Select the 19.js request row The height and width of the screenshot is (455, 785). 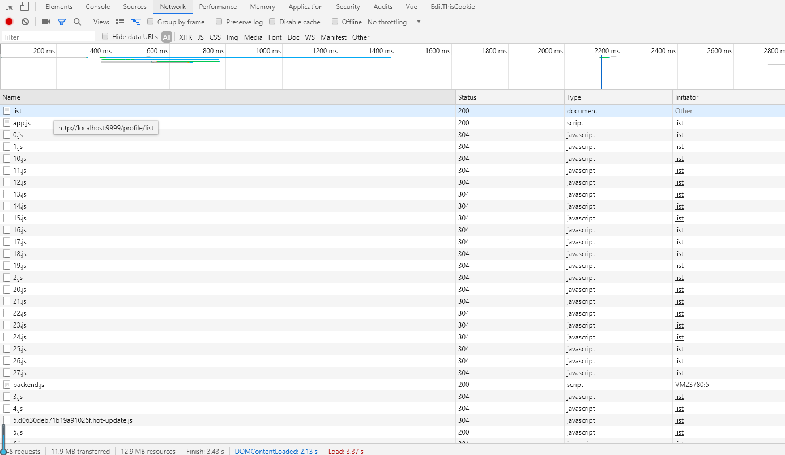(393, 266)
